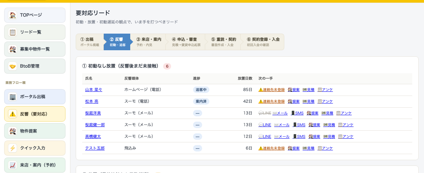Go to BtoB管理
This screenshot has width=424, height=173.
pyautogui.click(x=34, y=66)
